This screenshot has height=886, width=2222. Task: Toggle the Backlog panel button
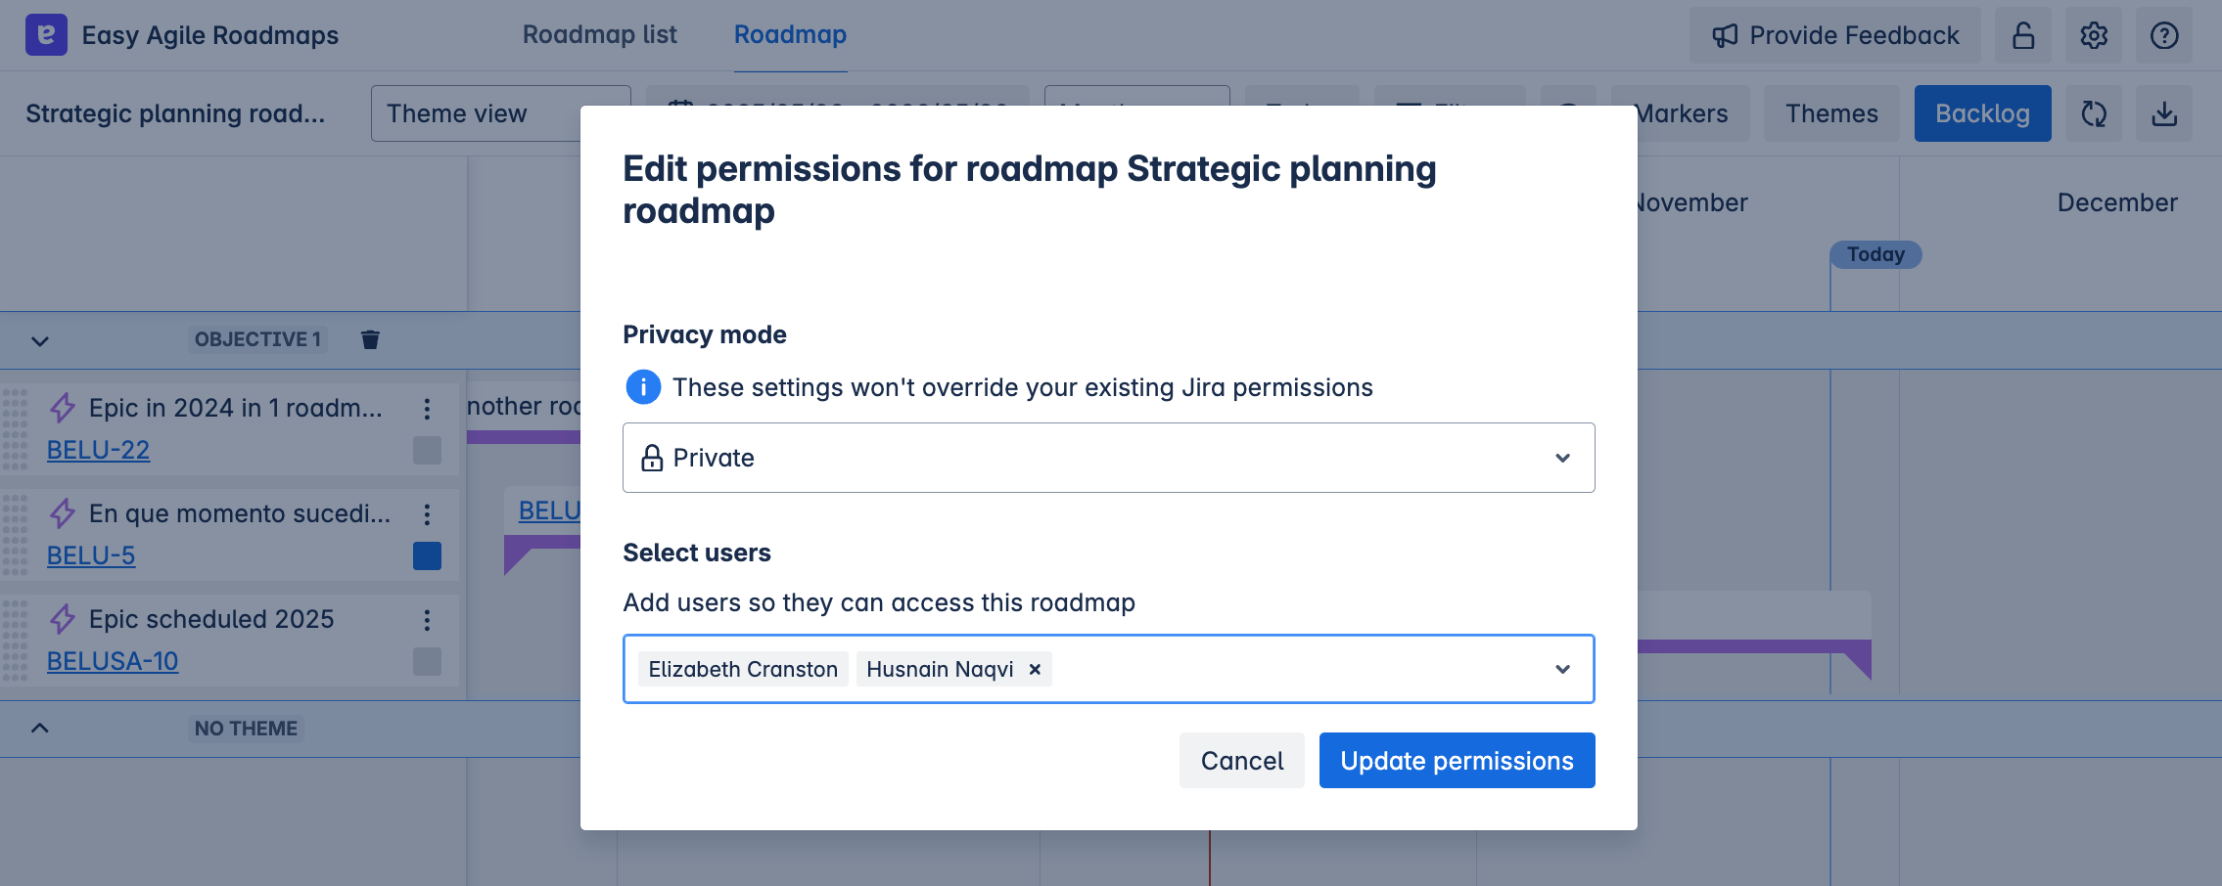1982,114
